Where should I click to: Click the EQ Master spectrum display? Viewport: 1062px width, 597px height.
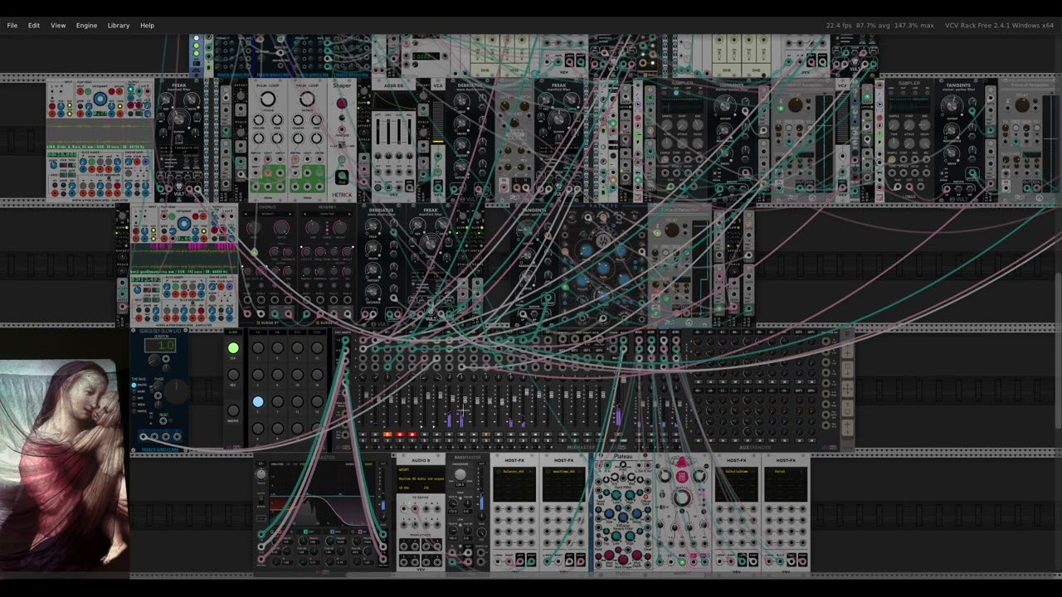point(322,493)
